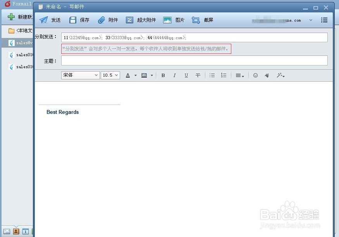This screenshot has width=339, height=237.
Task: Toggle bold formatting
Action: tap(163, 75)
